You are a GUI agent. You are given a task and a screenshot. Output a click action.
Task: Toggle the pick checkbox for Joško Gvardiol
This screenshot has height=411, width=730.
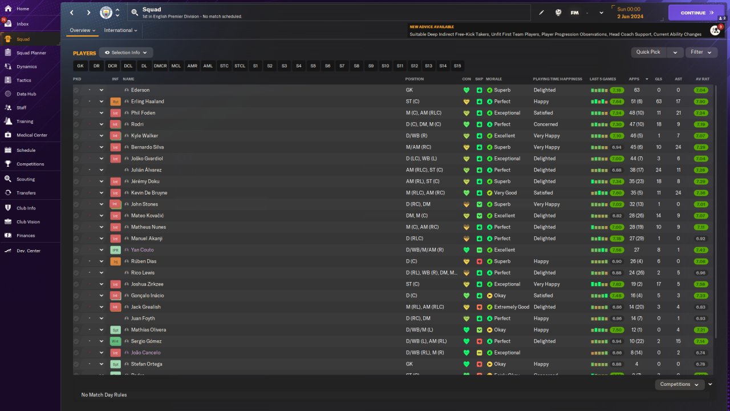(76, 159)
